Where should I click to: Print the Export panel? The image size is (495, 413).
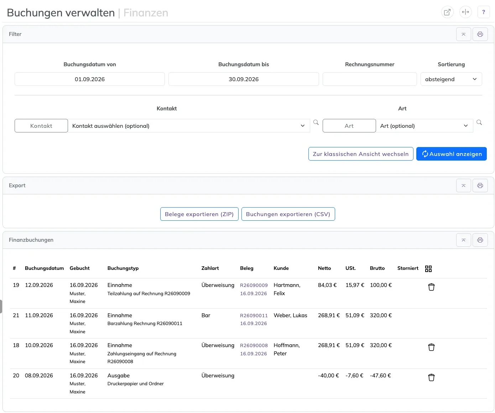coord(480,185)
